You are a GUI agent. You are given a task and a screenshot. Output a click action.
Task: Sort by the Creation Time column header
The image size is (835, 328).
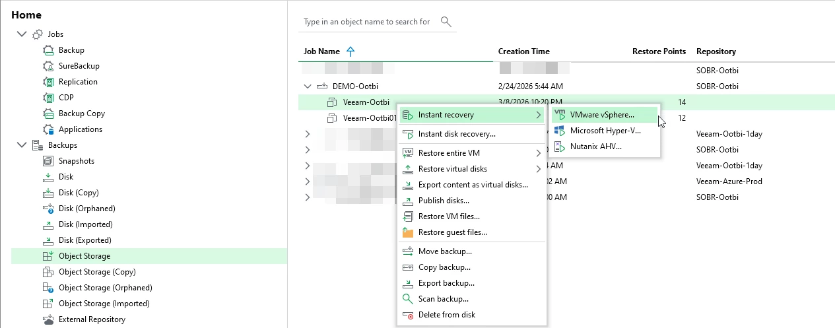pyautogui.click(x=523, y=51)
